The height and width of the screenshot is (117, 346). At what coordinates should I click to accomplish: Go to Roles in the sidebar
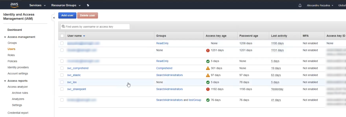click(x=11, y=55)
